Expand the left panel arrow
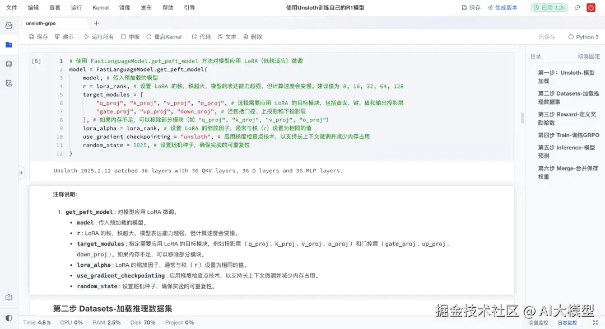The image size is (605, 329). coord(21,172)
